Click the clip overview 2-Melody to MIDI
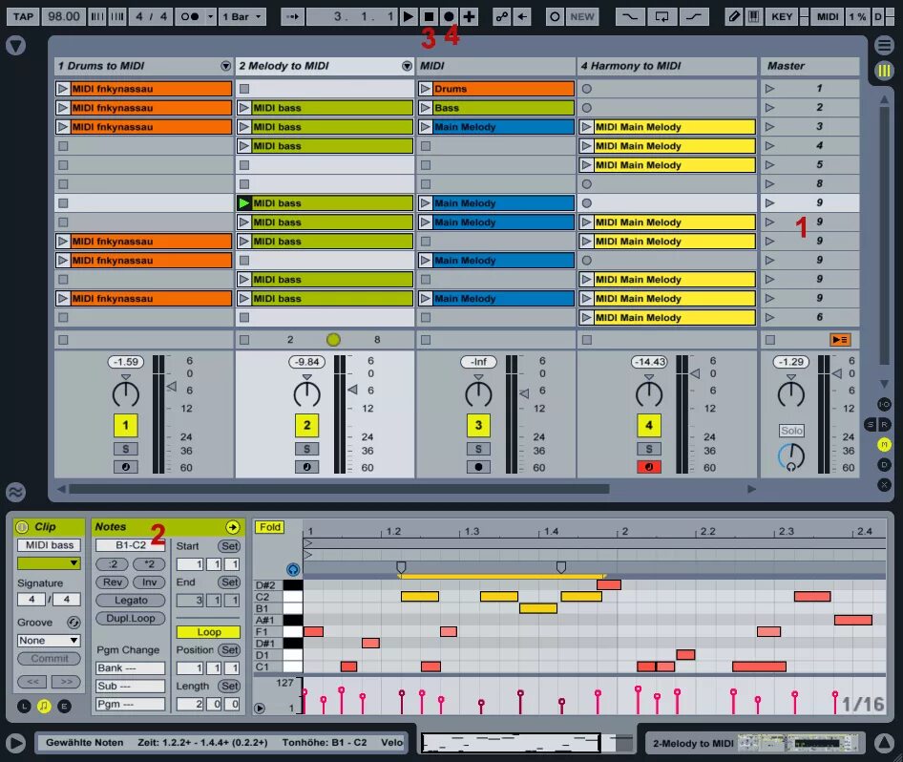The image size is (903, 762). [755, 743]
